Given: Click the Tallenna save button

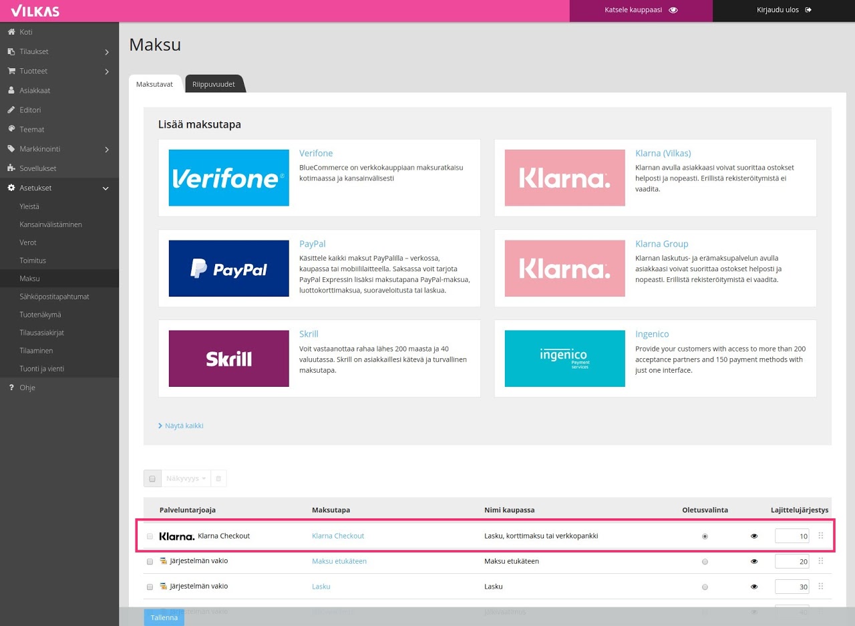Looking at the screenshot, I should pos(164,617).
